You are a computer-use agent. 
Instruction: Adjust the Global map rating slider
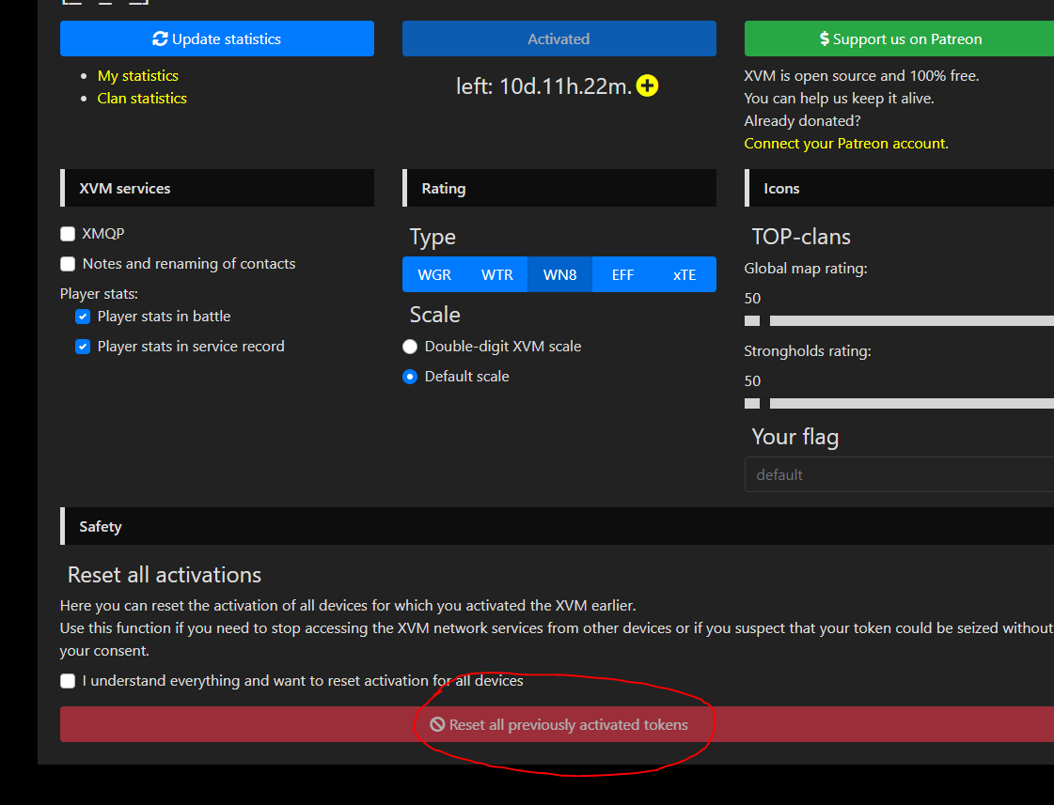(x=752, y=321)
